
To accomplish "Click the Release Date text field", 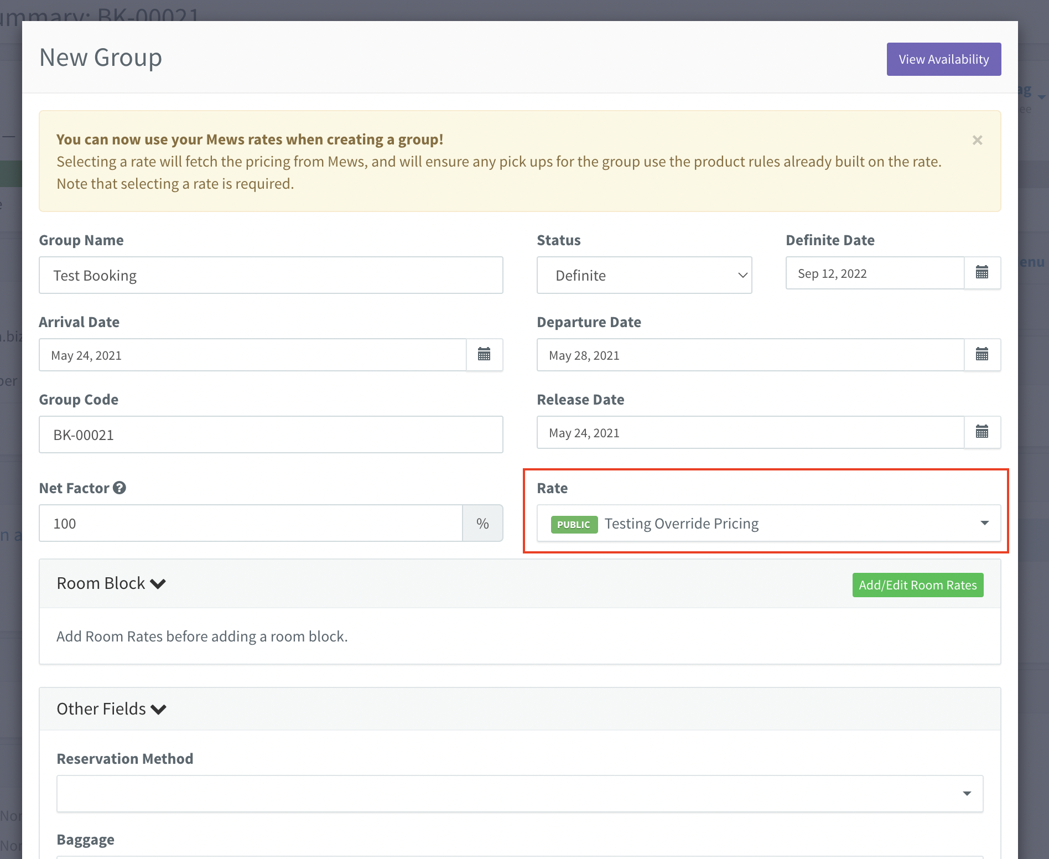I will [x=751, y=432].
